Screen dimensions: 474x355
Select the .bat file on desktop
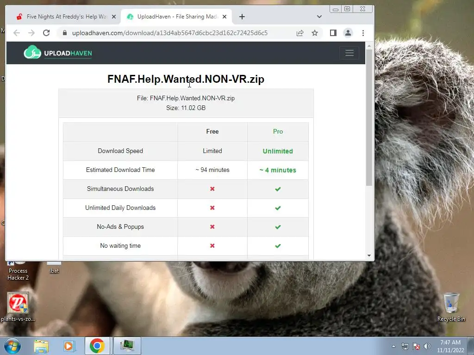[54, 268]
